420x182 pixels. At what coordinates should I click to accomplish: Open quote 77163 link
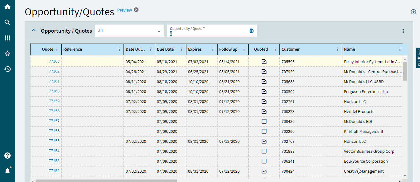tap(54, 61)
